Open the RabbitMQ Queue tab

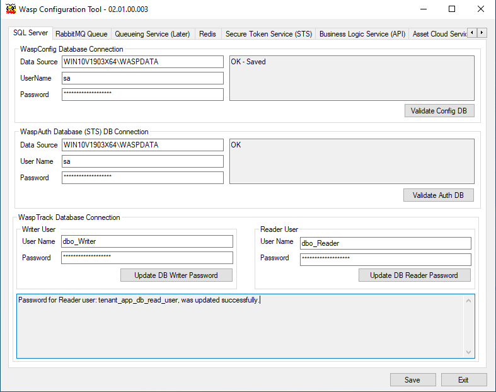tap(81, 34)
